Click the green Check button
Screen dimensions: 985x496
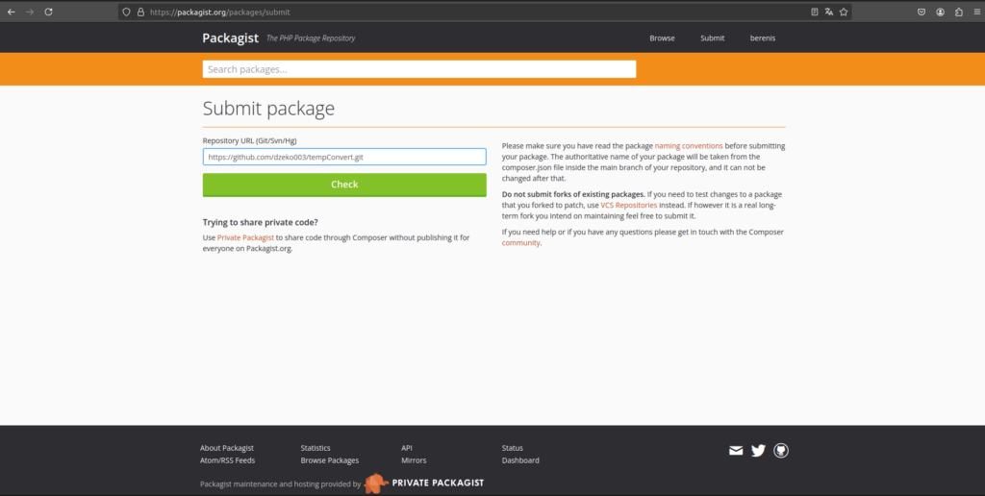[x=344, y=185]
